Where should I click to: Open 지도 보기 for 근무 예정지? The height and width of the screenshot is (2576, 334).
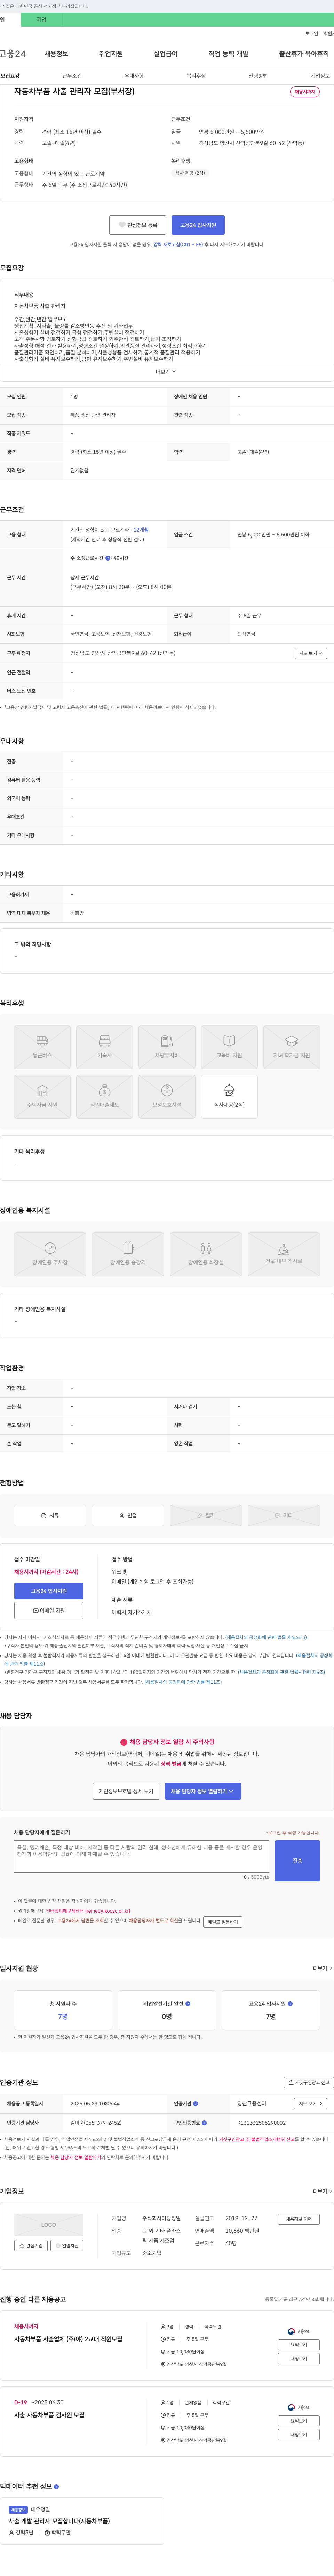tap(310, 653)
